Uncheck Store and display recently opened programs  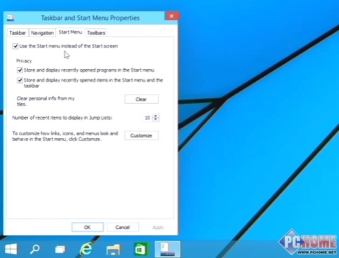(20, 70)
